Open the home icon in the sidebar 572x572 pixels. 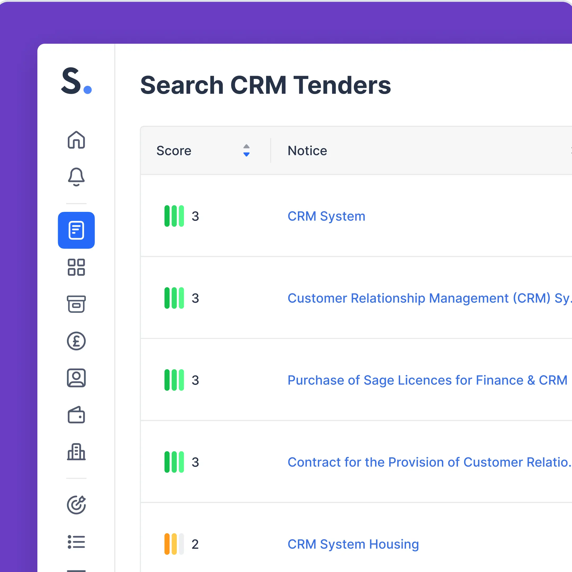(76, 140)
